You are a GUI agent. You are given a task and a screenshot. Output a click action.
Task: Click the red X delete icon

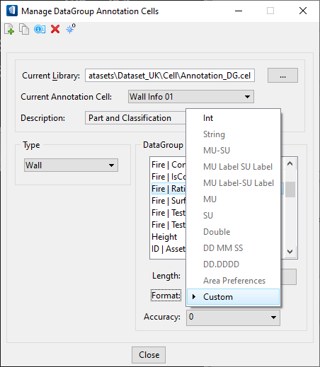[55, 29]
